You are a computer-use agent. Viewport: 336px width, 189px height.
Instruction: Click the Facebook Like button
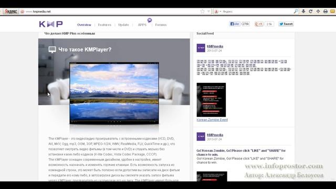pos(235,24)
